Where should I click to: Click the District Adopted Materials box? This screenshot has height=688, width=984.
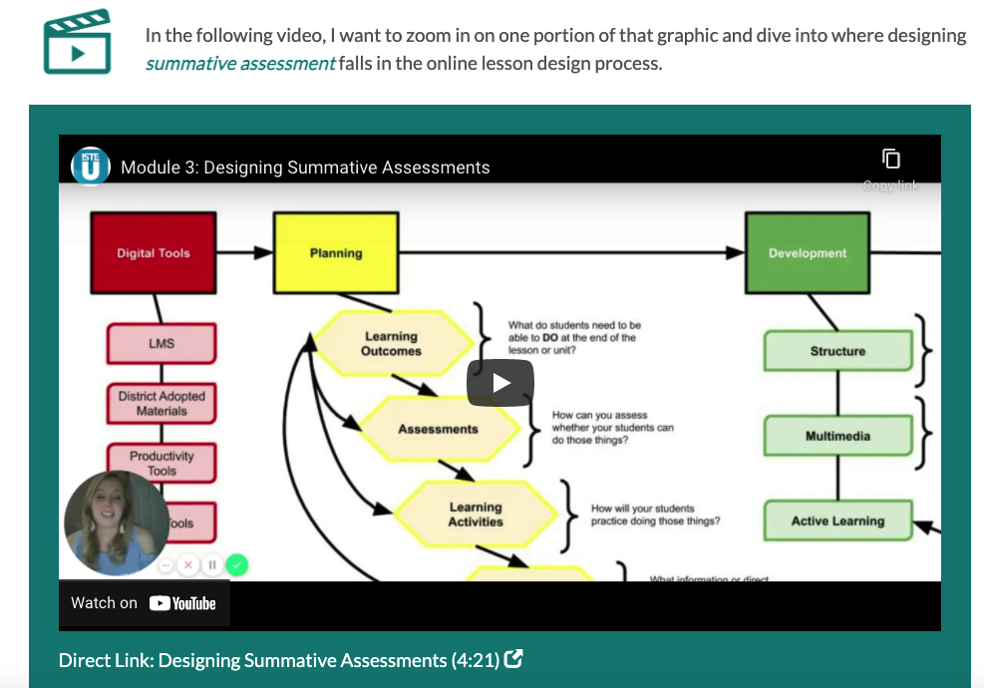pyautogui.click(x=162, y=404)
